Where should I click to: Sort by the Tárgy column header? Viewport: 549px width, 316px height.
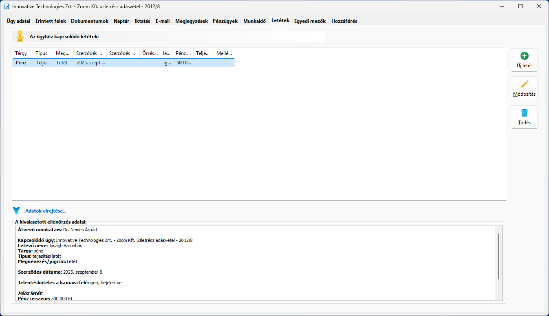click(x=21, y=53)
